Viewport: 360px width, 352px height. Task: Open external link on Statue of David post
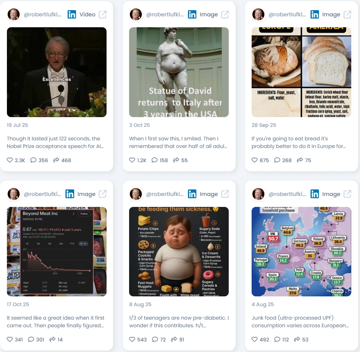(225, 15)
